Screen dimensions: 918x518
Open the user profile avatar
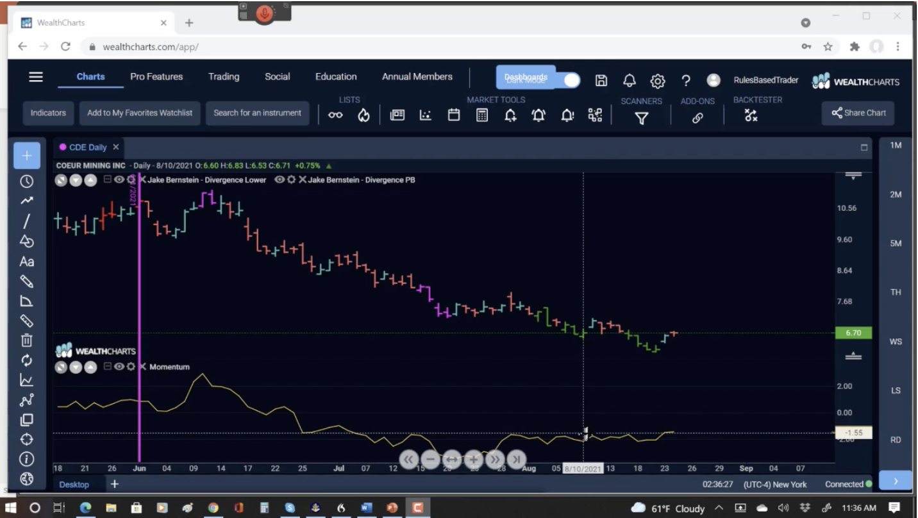(x=713, y=80)
